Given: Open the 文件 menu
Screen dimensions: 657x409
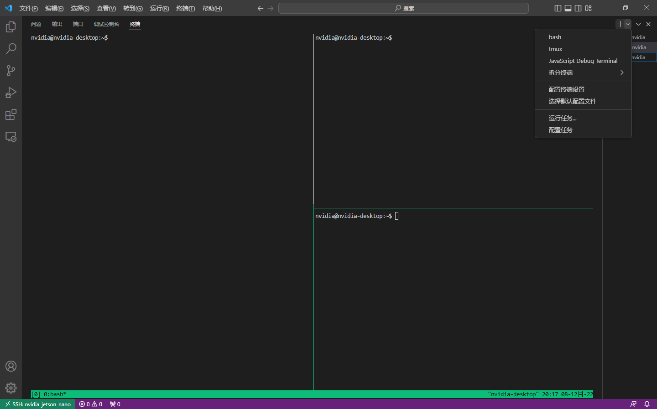Looking at the screenshot, I should (x=28, y=8).
